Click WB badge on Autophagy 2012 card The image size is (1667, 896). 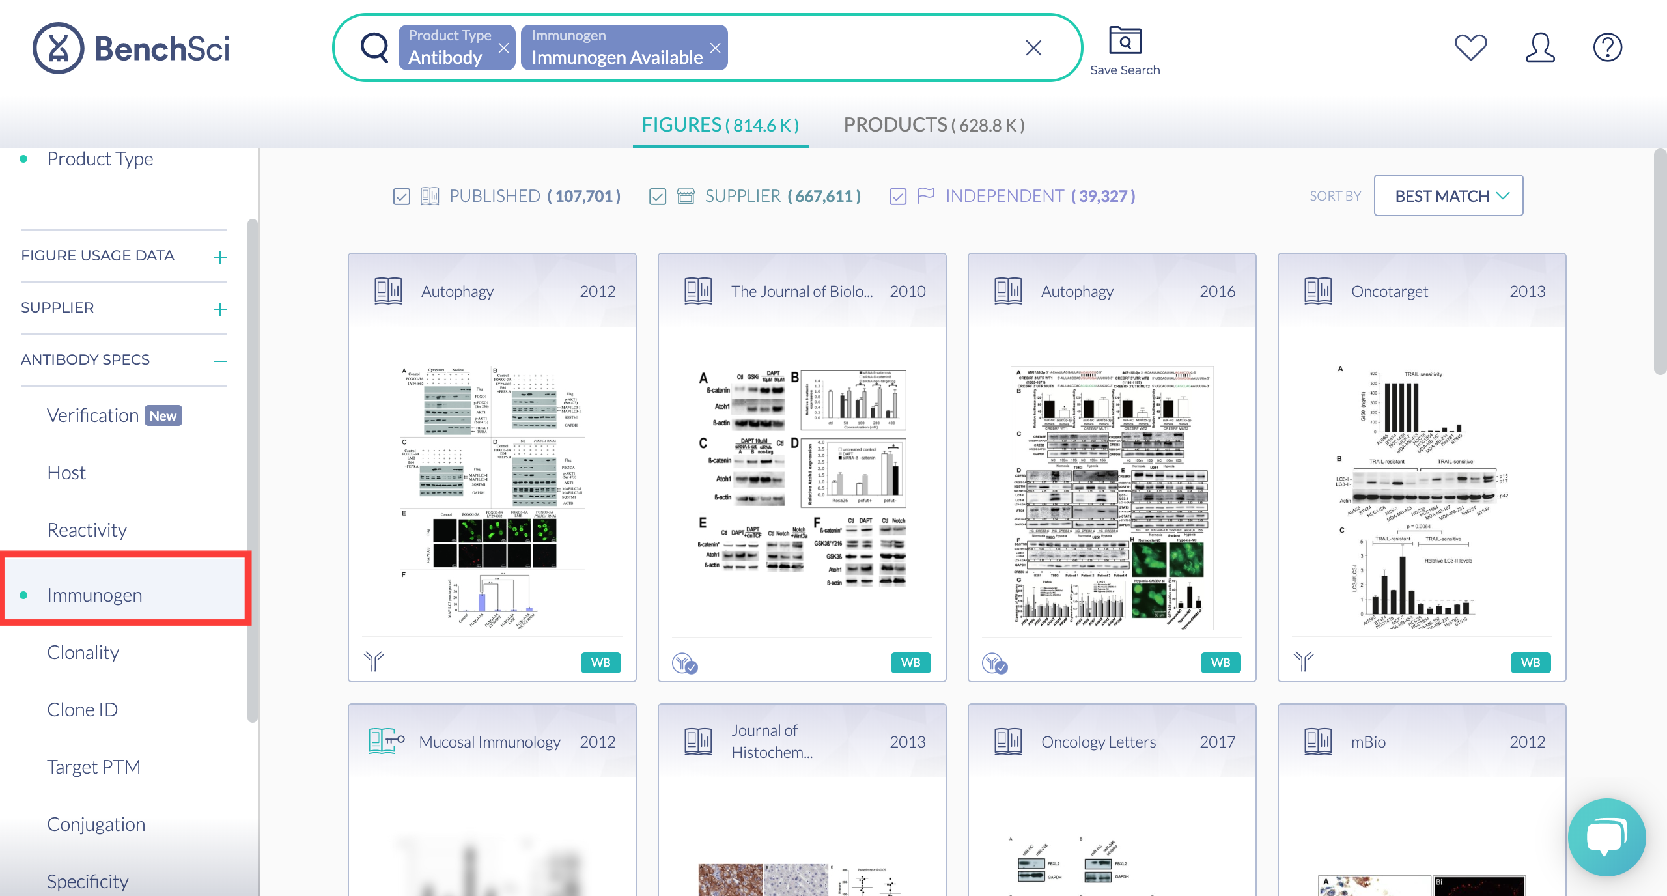click(x=600, y=662)
